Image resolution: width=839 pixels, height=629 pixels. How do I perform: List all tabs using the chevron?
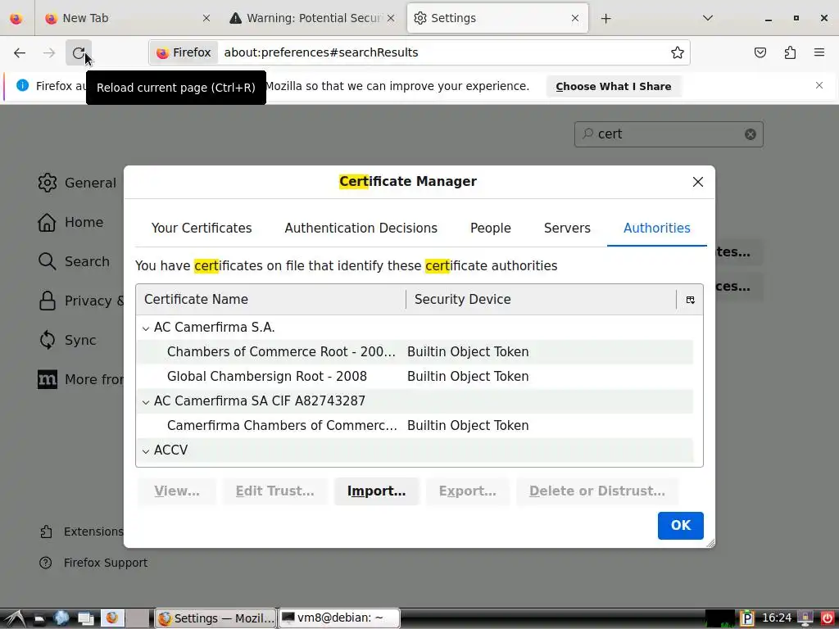[708, 18]
